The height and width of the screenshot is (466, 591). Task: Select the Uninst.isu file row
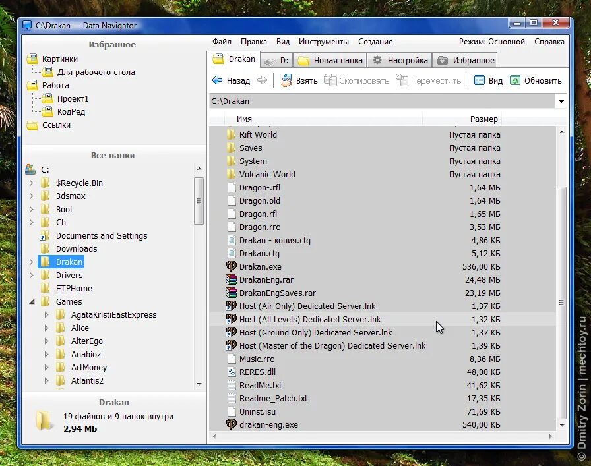pyautogui.click(x=383, y=411)
